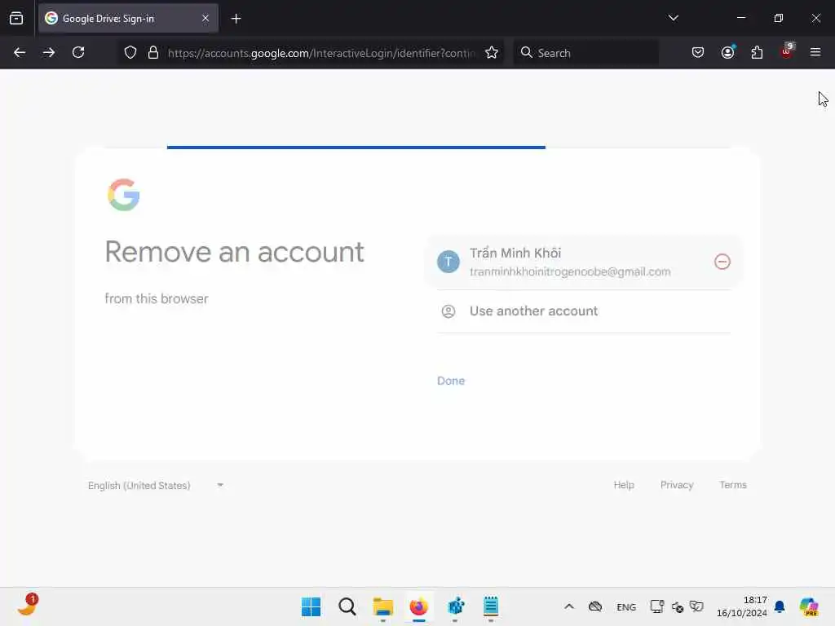
Task: Switch input language via ENG indicator
Action: click(626, 606)
